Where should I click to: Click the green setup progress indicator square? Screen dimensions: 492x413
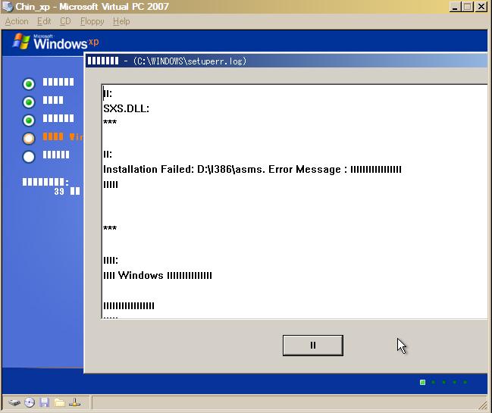tap(423, 382)
